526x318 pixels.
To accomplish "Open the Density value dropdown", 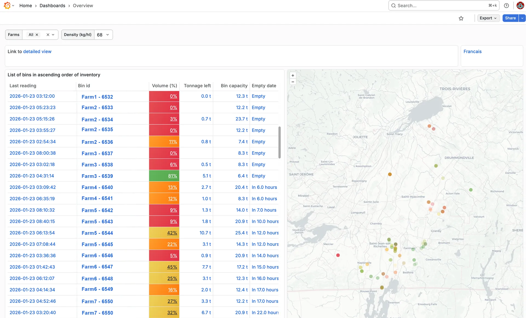I will coord(103,35).
